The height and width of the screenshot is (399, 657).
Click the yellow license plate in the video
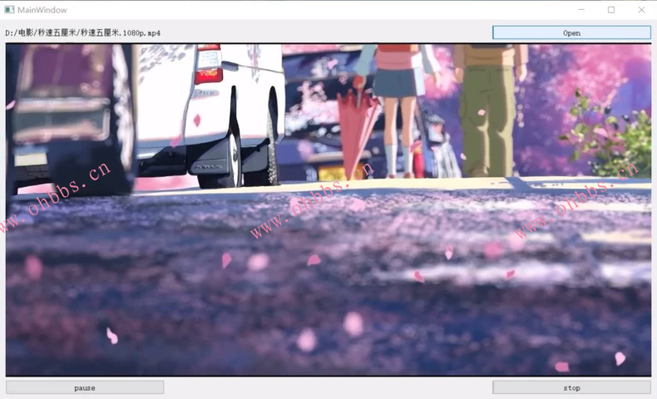(331, 173)
